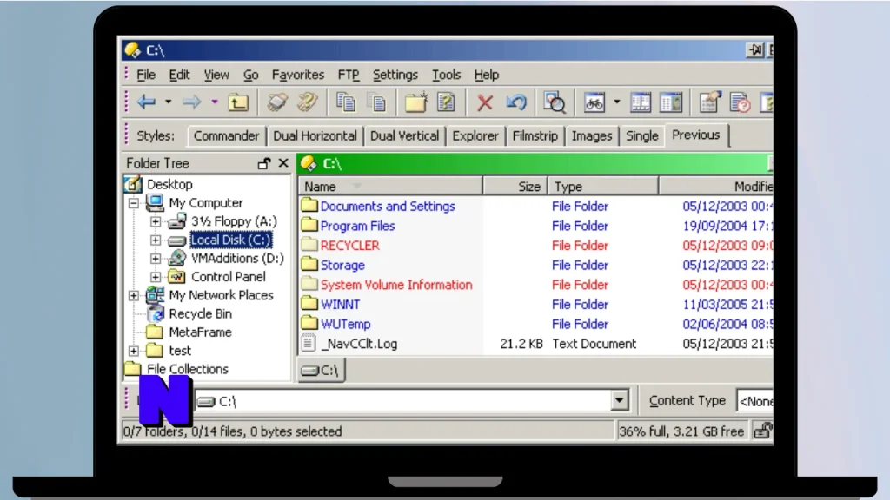The height and width of the screenshot is (500, 890).
Task: Select MetaFrame in the folder tree
Action: point(200,332)
